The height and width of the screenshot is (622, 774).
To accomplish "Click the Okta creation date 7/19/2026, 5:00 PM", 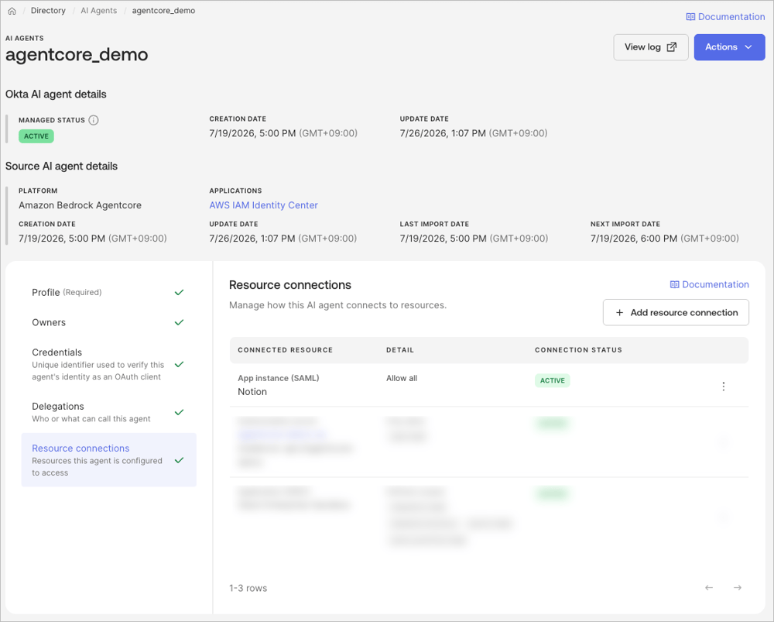I will (283, 133).
